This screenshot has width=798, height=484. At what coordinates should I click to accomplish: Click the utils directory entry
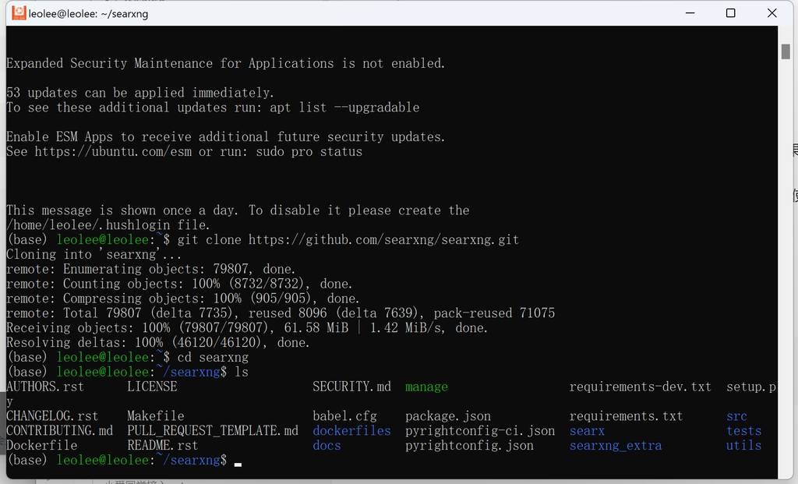pyautogui.click(x=743, y=446)
